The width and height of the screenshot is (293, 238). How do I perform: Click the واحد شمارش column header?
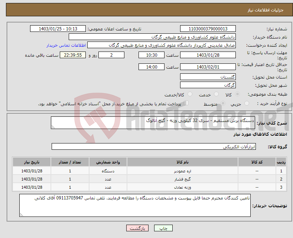click(x=108, y=162)
